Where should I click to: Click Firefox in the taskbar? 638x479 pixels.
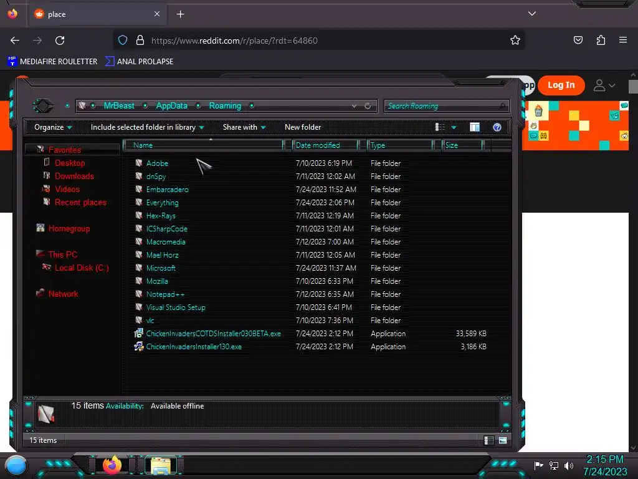pos(112,465)
